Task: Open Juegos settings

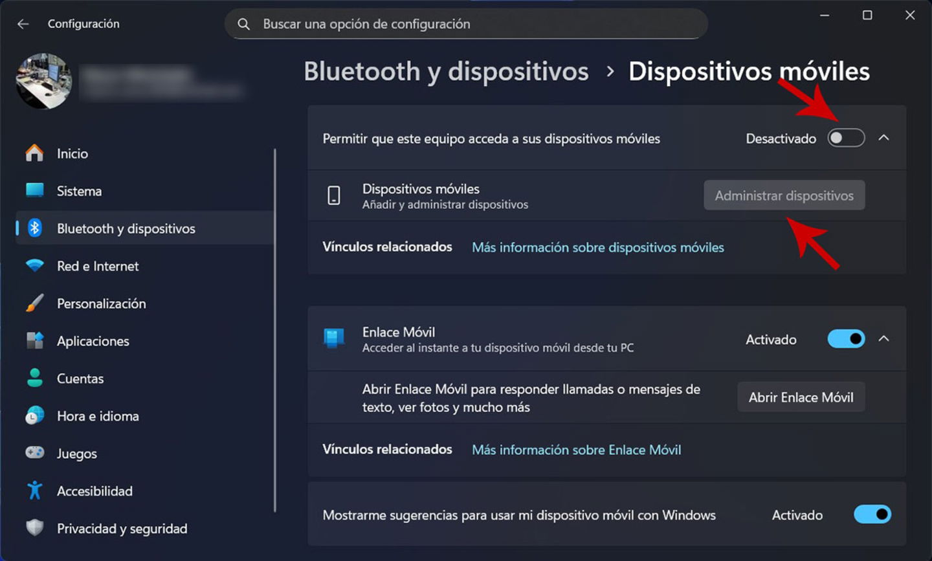Action: (144, 454)
